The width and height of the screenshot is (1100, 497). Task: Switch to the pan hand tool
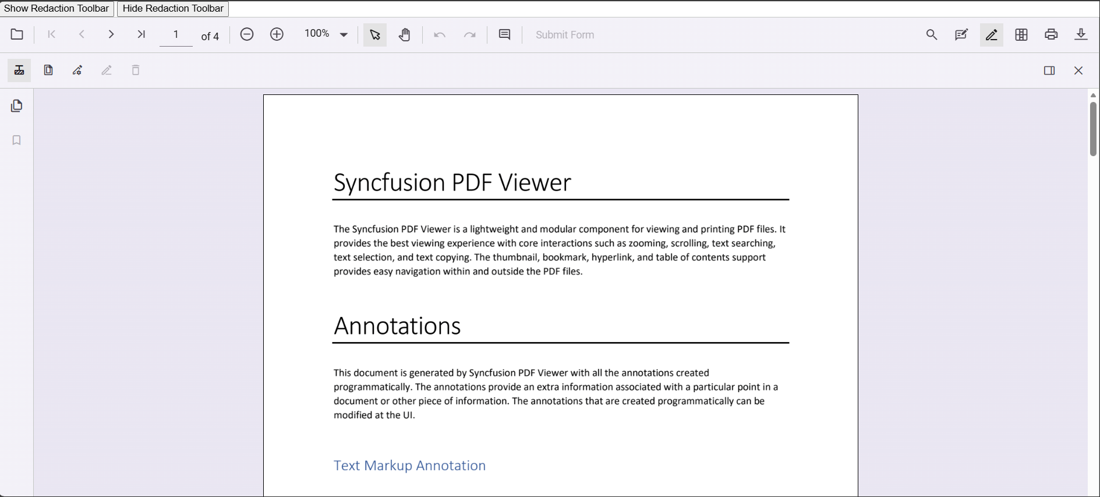[405, 35]
